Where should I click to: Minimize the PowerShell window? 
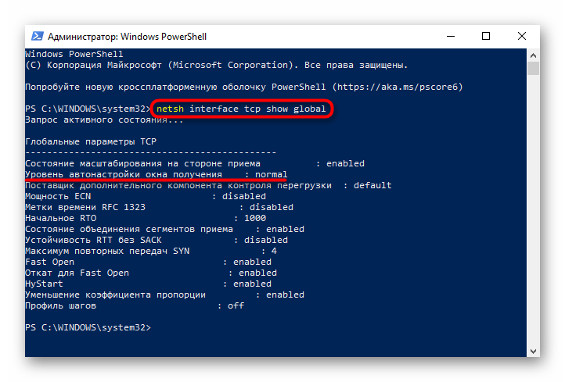point(451,37)
